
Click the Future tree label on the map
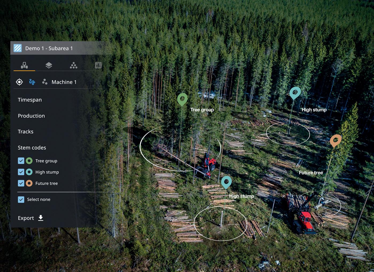311,173
